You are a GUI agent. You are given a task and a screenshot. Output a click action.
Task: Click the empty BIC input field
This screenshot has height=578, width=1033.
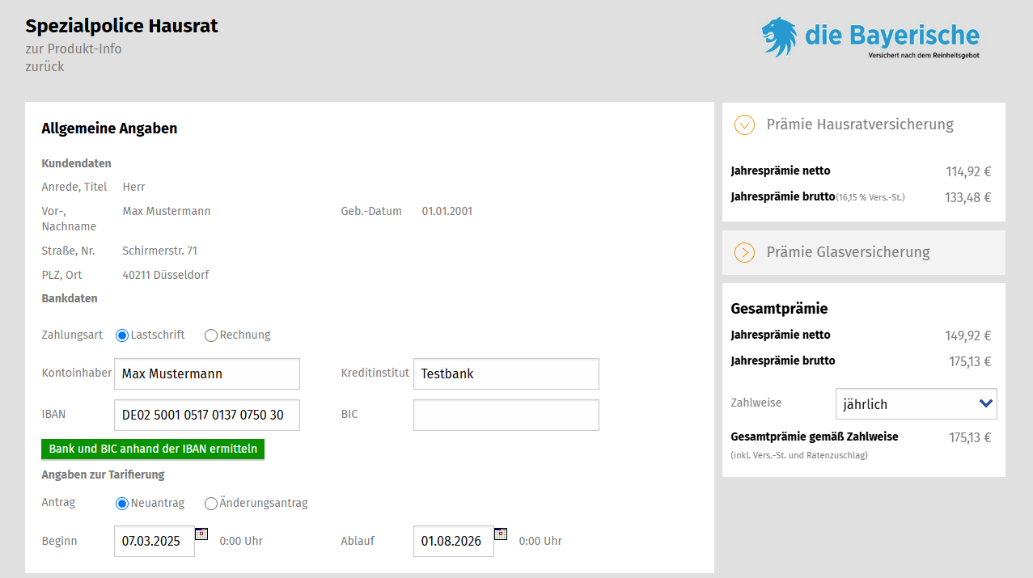(x=506, y=415)
